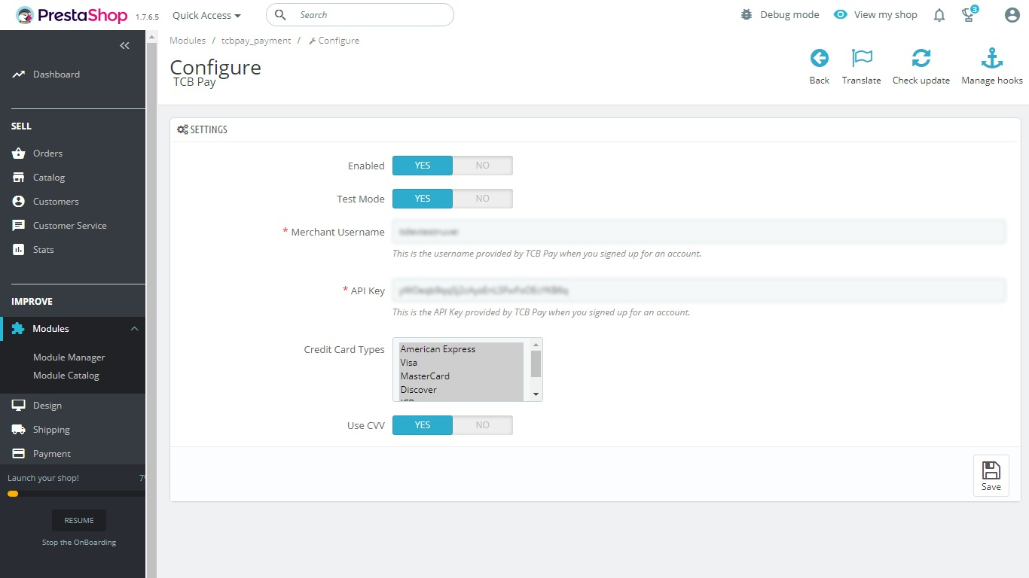Image resolution: width=1029 pixels, height=578 pixels.
Task: Select Discover card type
Action: pyautogui.click(x=461, y=390)
